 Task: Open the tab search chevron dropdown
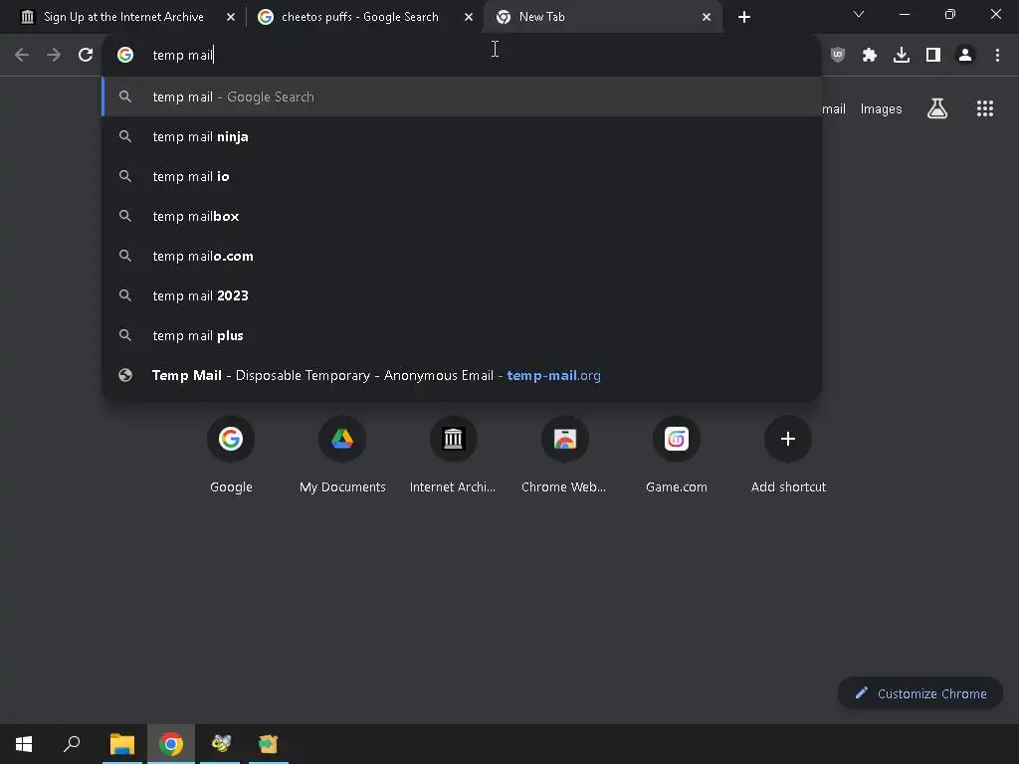(859, 14)
